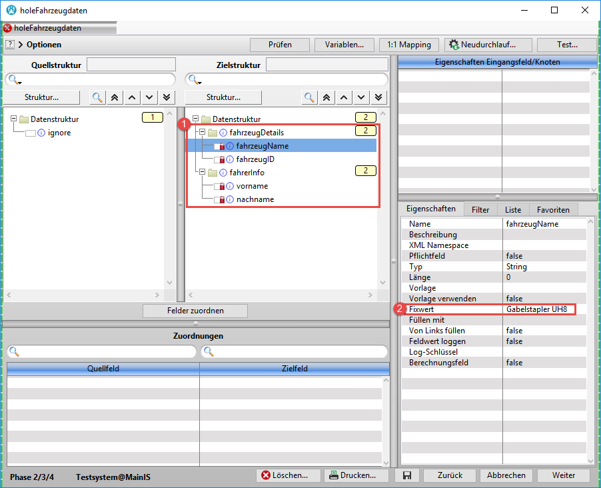Open the Favoriten tab
The height and width of the screenshot is (488, 601).
pos(552,209)
